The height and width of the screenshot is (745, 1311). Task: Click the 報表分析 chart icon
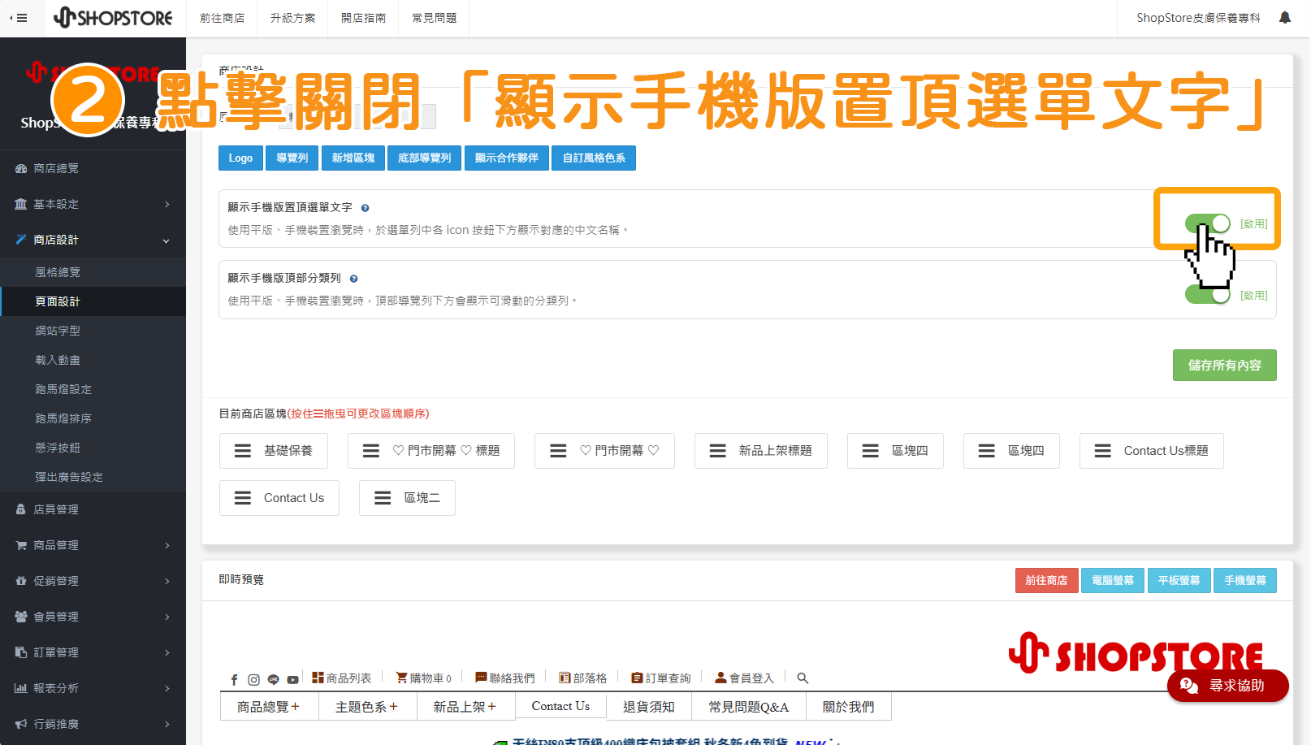pyautogui.click(x=21, y=688)
